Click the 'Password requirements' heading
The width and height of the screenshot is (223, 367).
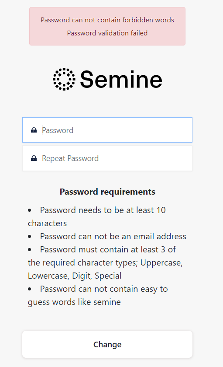point(107,192)
